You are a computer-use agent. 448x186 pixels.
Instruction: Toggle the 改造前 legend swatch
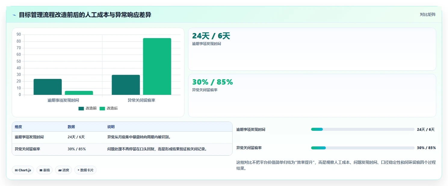[81, 109]
